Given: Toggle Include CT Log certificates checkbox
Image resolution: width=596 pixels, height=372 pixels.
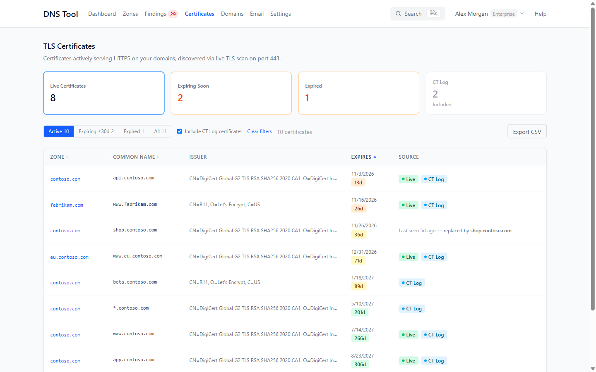Looking at the screenshot, I should click(180, 131).
